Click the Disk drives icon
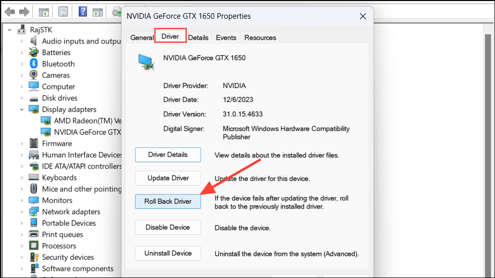This screenshot has height=278, width=495. click(x=33, y=98)
